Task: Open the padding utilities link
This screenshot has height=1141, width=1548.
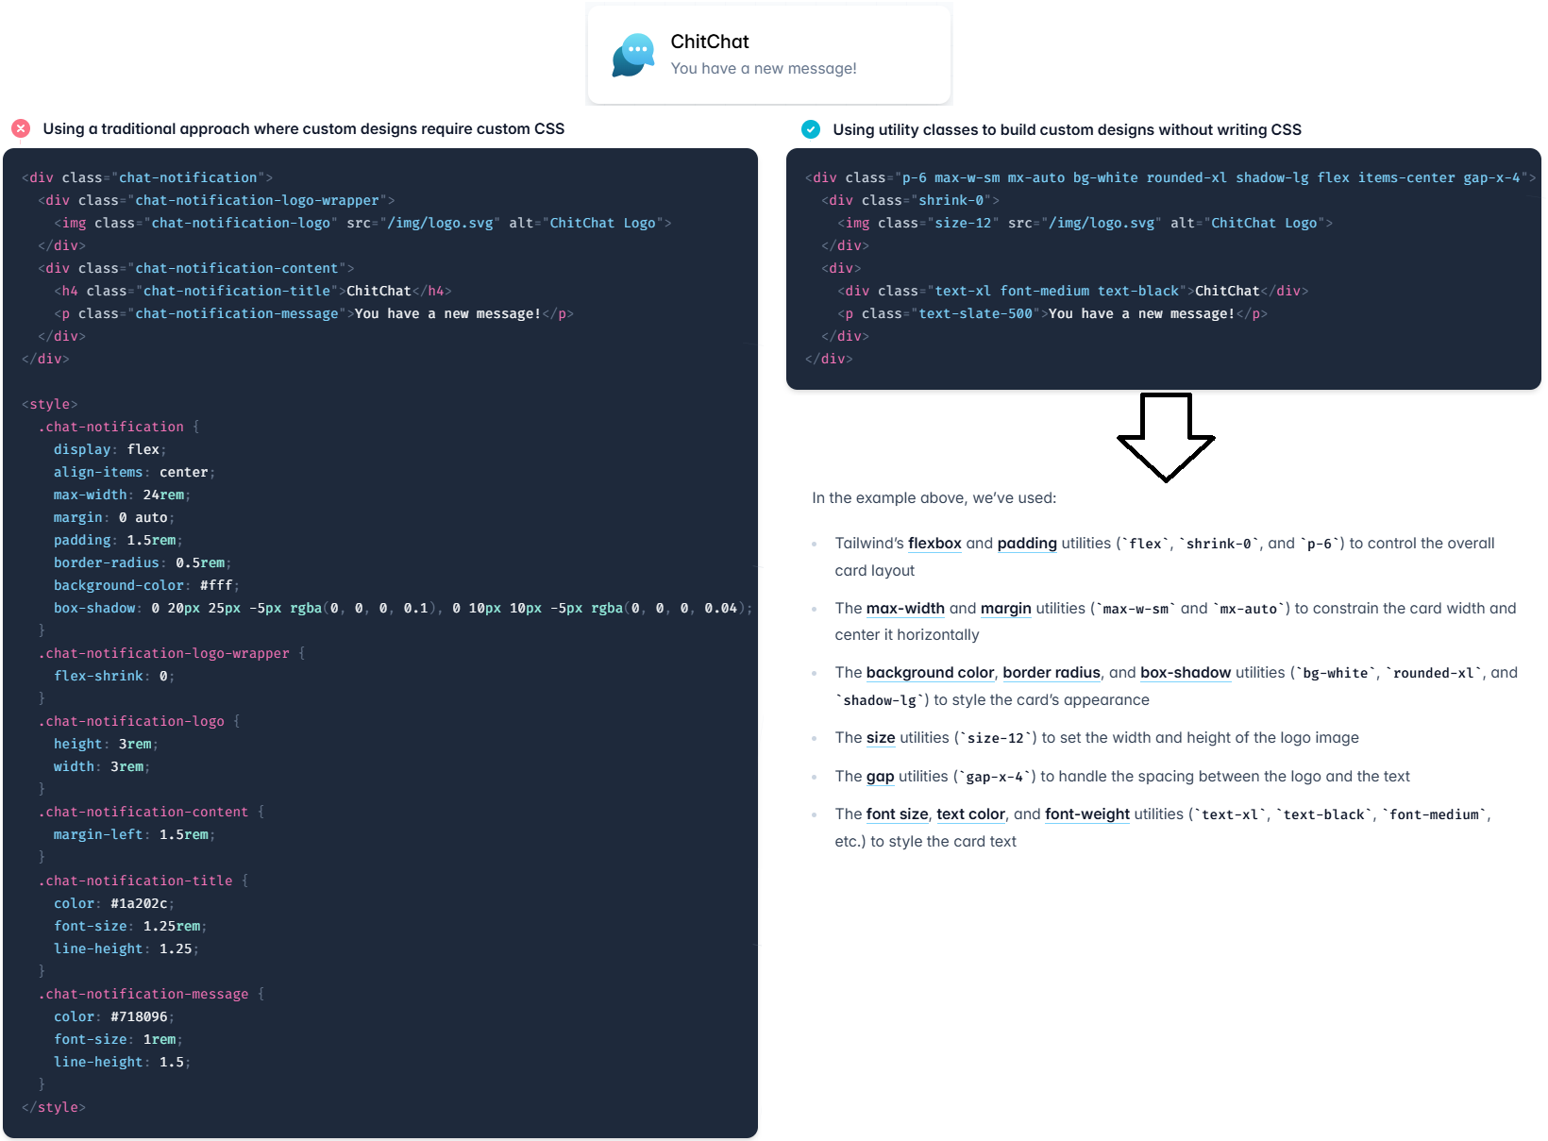Action: point(1027,544)
